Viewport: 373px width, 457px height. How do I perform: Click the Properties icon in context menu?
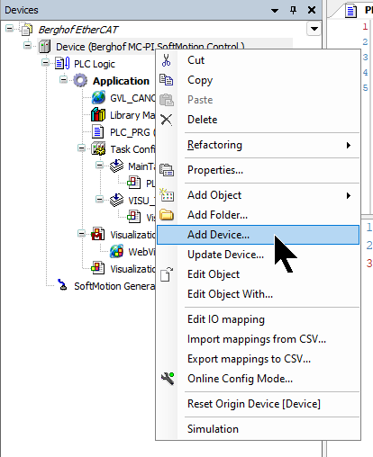167,170
